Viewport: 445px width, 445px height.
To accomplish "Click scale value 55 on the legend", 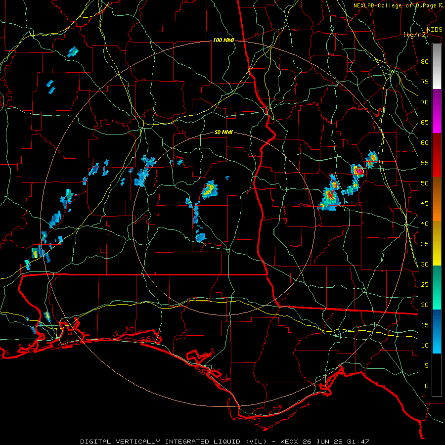I will 425,163.
